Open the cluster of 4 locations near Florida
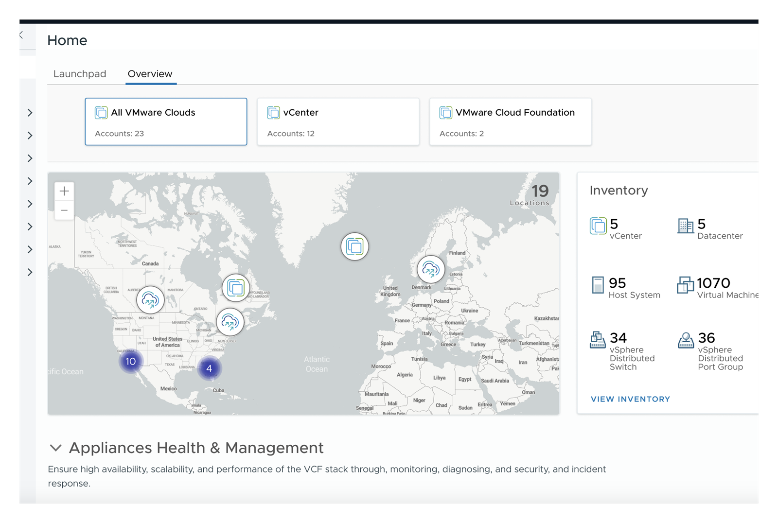This screenshot has width=778, height=523. [209, 368]
